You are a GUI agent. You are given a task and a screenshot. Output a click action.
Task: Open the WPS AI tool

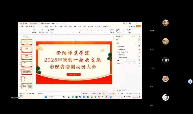coord(105,26)
